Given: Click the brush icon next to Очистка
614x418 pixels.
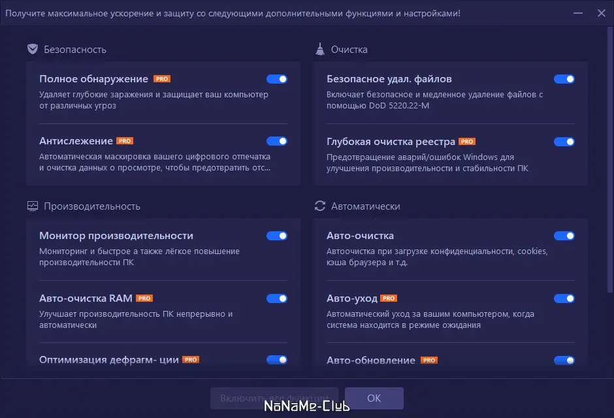Looking at the screenshot, I should click(319, 48).
